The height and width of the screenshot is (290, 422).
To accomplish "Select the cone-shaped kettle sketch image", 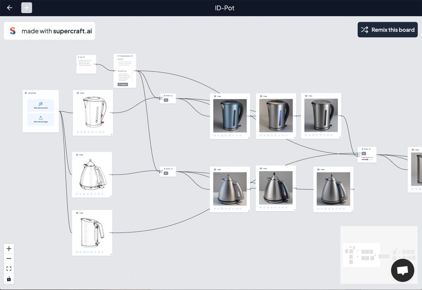I will click(x=92, y=174).
